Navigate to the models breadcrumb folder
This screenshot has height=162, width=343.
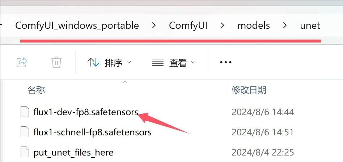254,26
